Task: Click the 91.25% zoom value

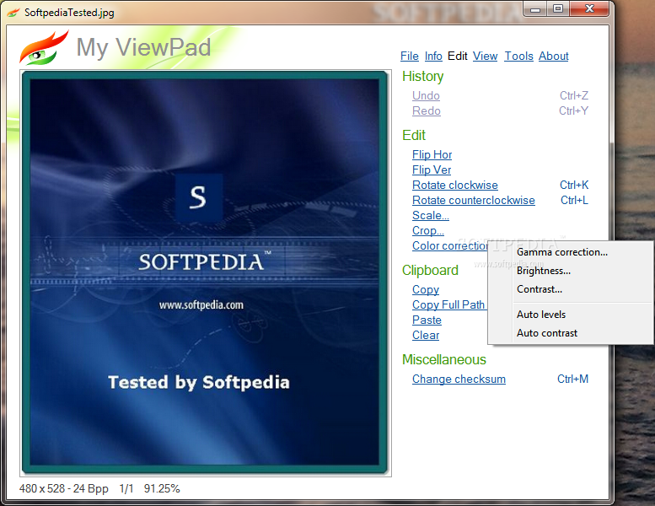Action: coord(162,488)
